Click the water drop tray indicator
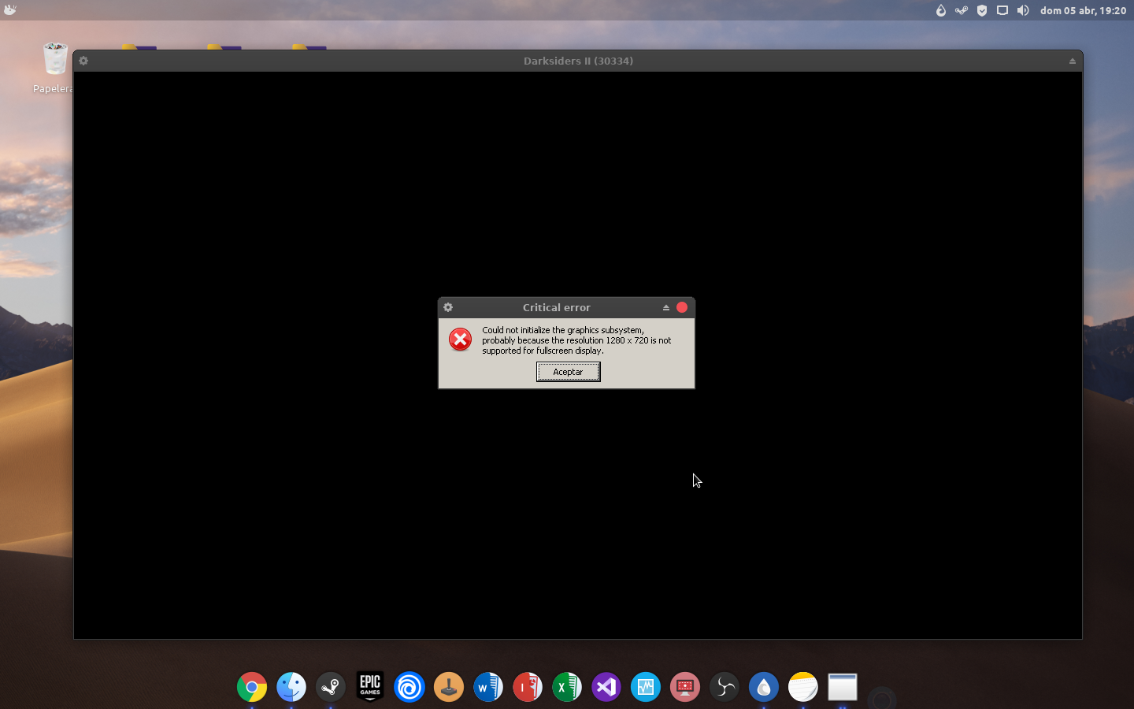This screenshot has height=709, width=1134. [x=940, y=10]
